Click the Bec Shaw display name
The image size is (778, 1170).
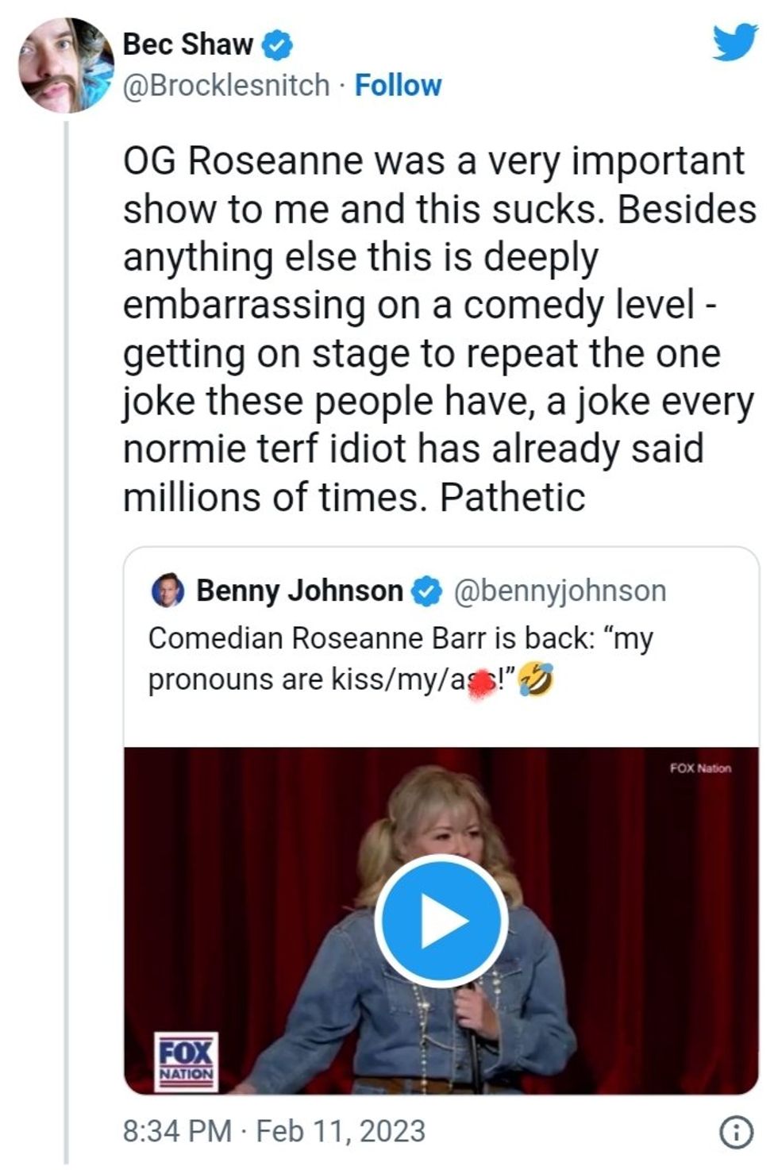(187, 44)
